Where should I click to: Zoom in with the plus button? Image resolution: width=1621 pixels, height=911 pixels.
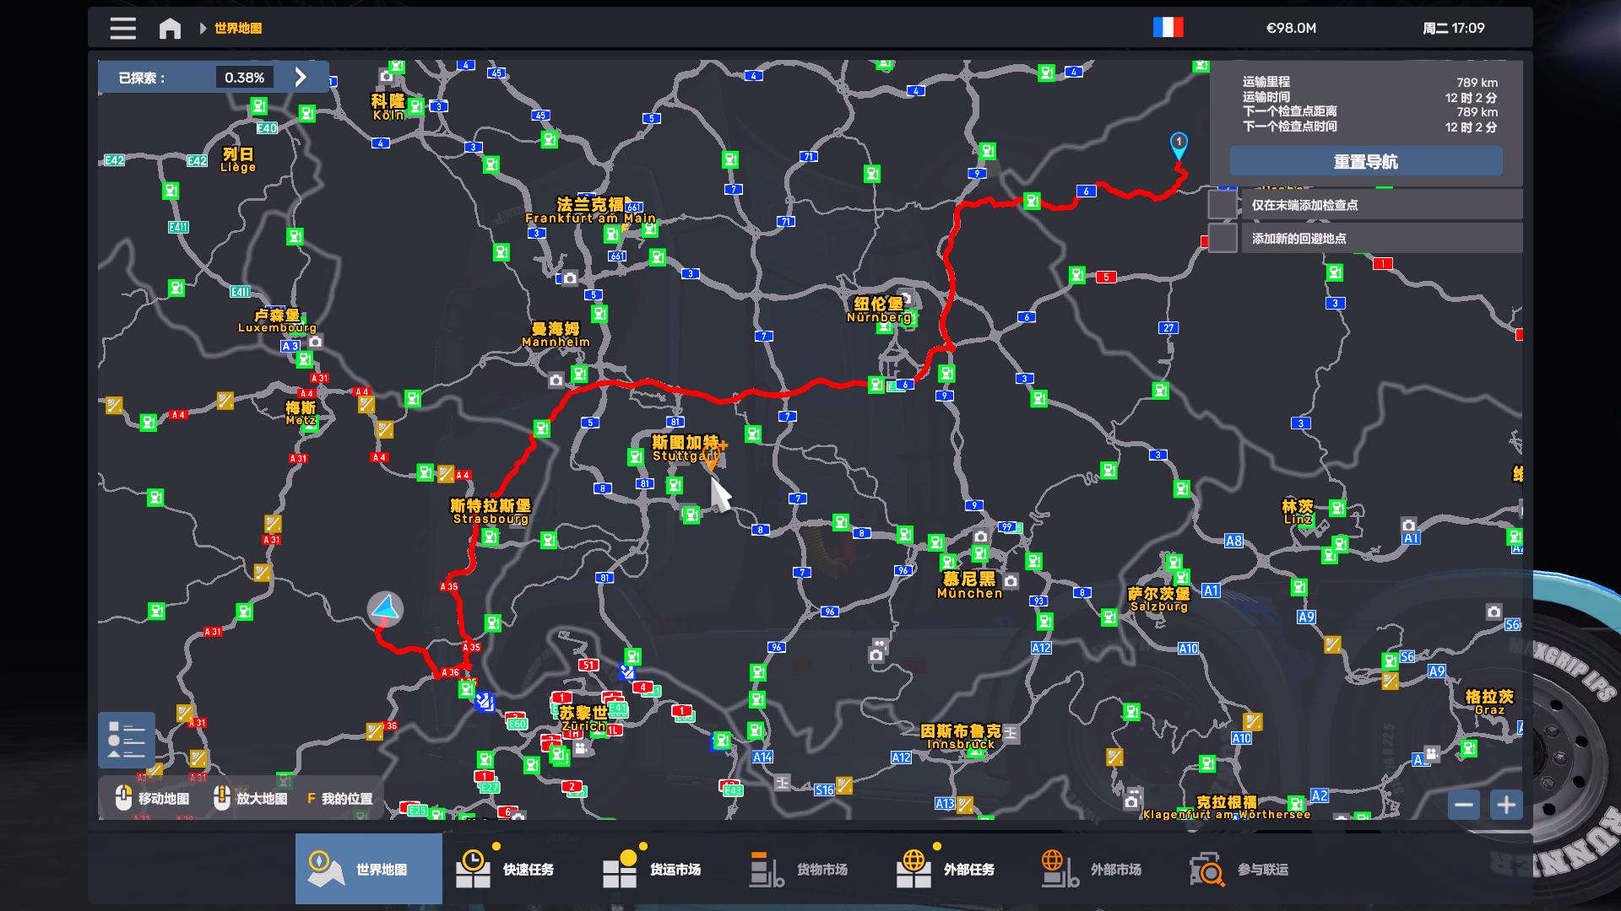pyautogui.click(x=1506, y=805)
